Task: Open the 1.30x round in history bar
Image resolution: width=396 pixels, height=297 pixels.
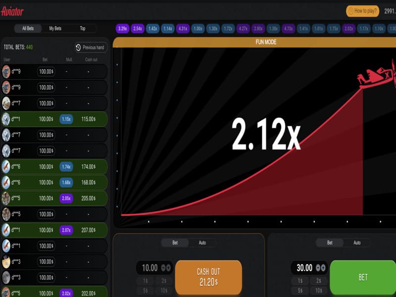Action: 213,29
